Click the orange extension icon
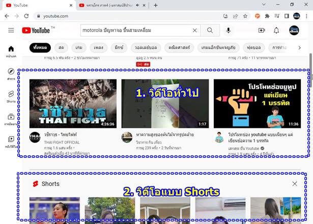This screenshot has height=224, width=313. tap(258, 16)
